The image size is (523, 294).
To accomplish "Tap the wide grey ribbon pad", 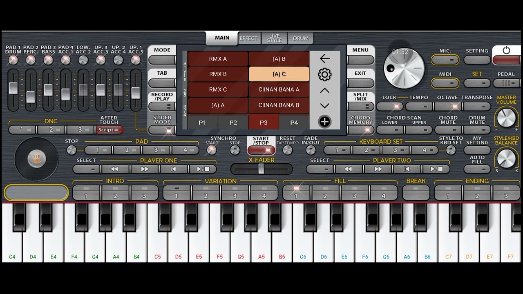I will (x=36, y=193).
